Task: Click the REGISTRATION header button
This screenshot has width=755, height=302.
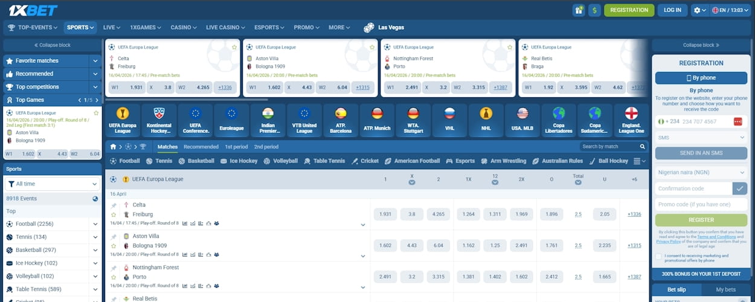Action: (629, 10)
